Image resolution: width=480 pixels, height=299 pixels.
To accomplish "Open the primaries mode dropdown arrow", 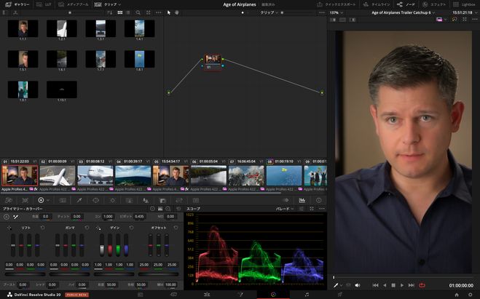I will click(48, 200).
